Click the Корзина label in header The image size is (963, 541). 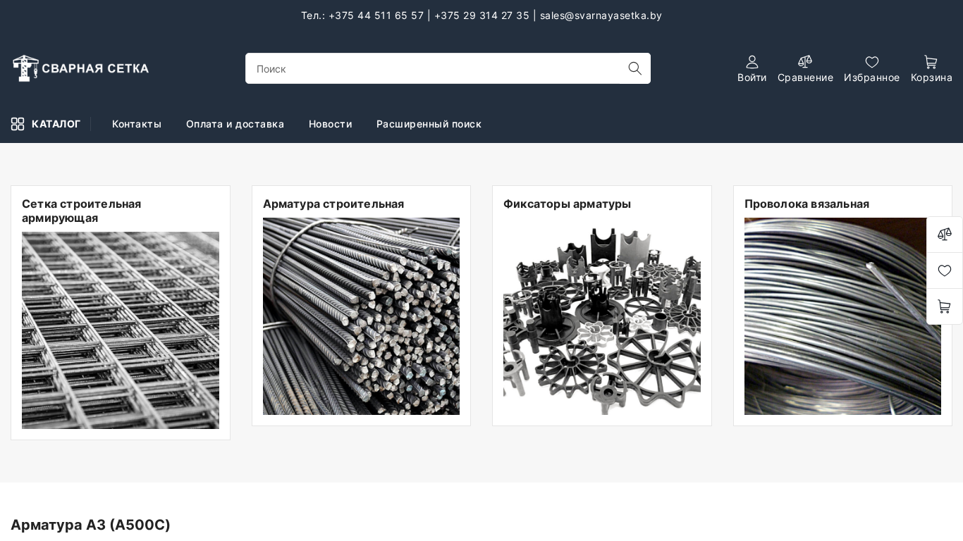(931, 77)
